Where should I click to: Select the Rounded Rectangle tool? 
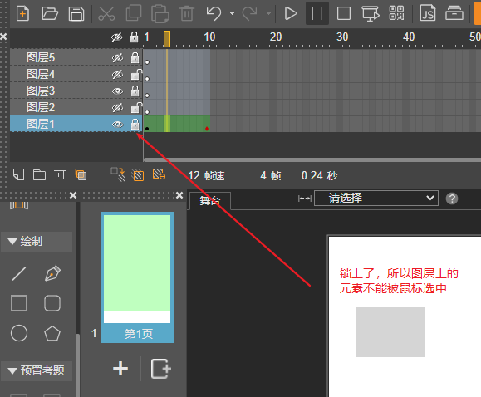coord(52,303)
